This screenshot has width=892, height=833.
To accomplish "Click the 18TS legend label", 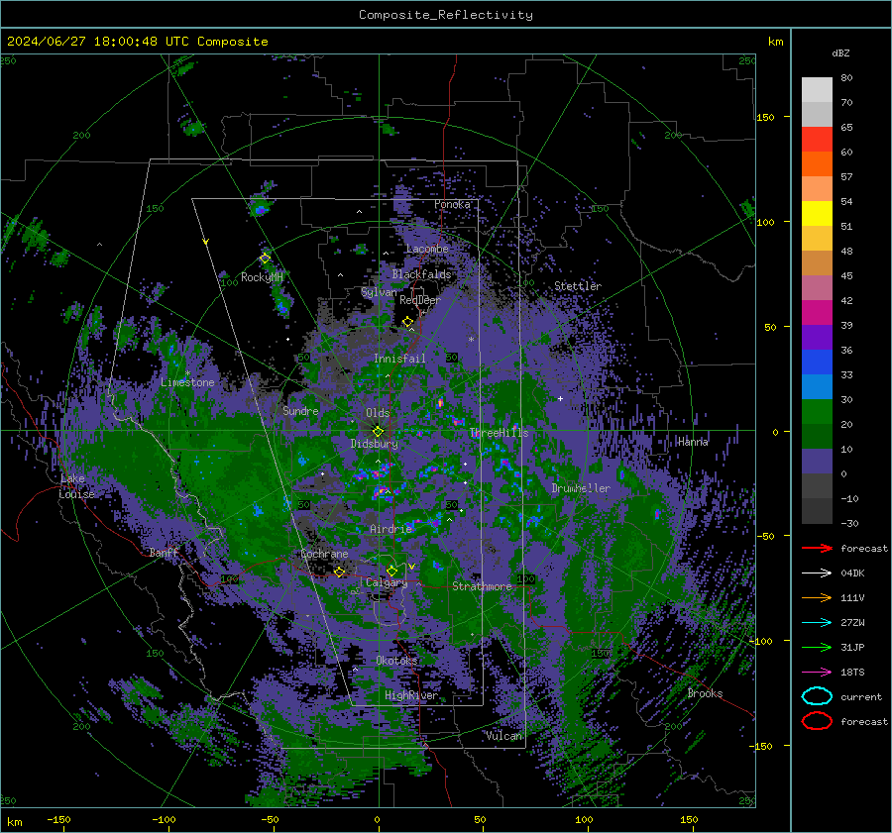I will click(852, 673).
